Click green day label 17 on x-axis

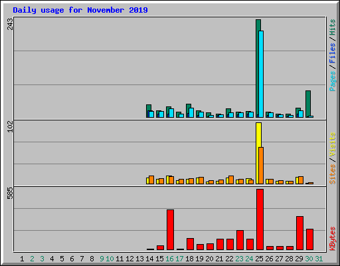179,259
